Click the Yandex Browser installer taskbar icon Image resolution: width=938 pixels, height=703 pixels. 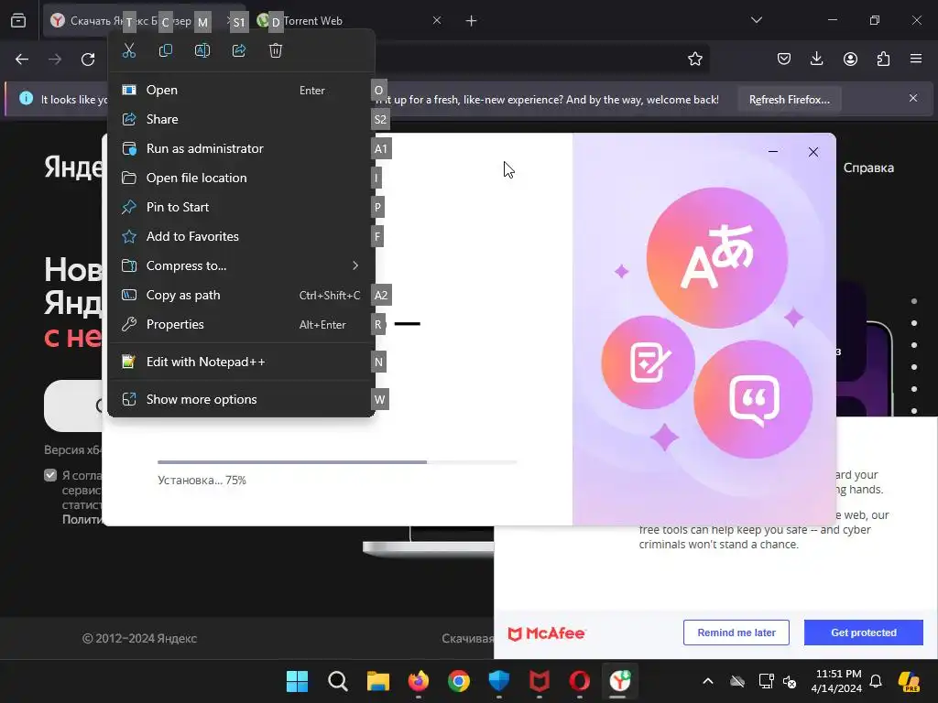[620, 681]
